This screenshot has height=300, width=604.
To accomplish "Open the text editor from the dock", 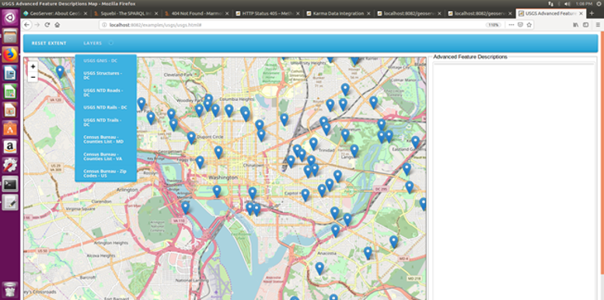I will [9, 203].
